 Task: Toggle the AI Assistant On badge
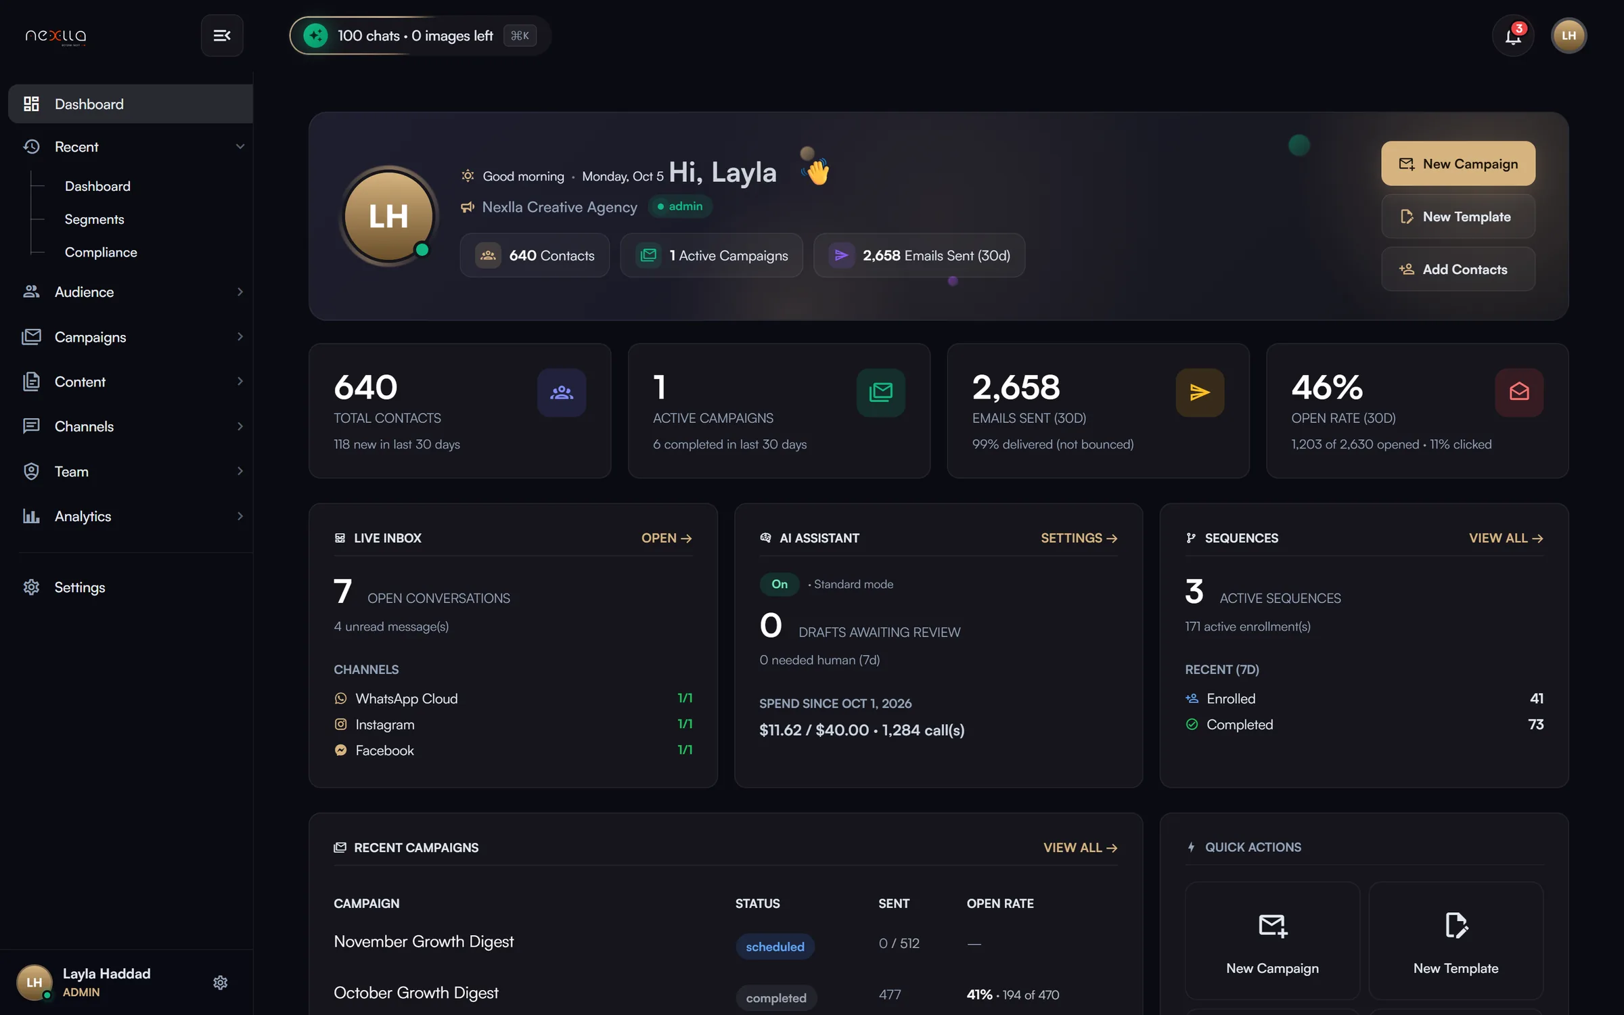[779, 584]
